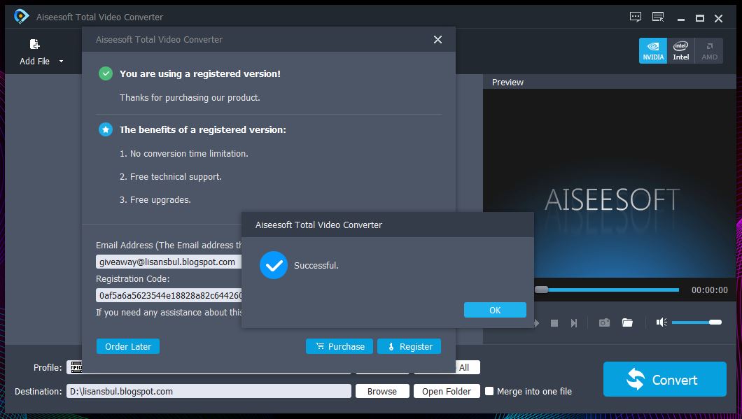Open the feedback speech-bubble icon in titlebar
The image size is (742, 419).
(635, 17)
